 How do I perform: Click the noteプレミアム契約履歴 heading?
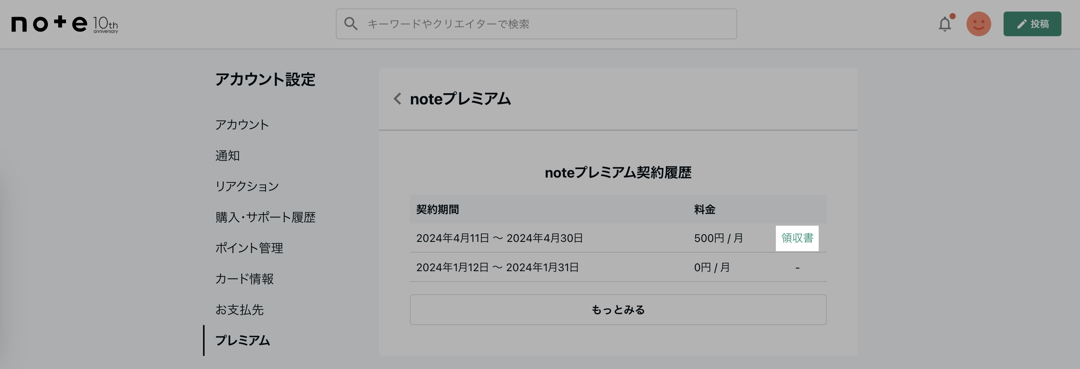[x=618, y=173]
